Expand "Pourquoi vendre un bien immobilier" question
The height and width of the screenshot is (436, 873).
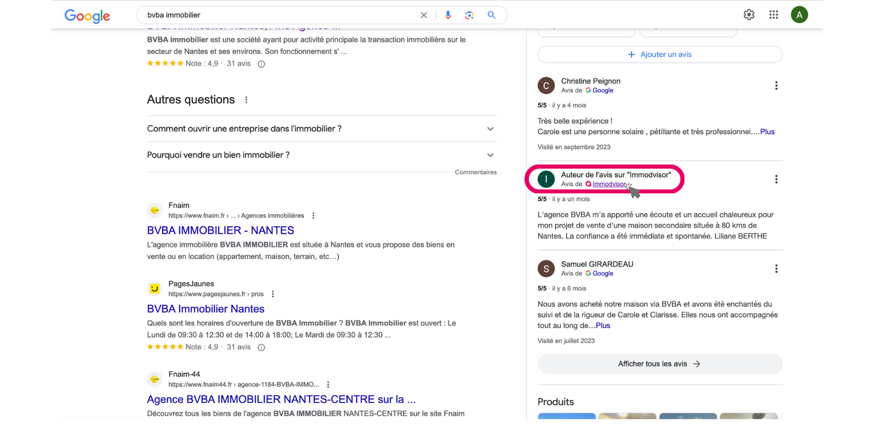321,155
